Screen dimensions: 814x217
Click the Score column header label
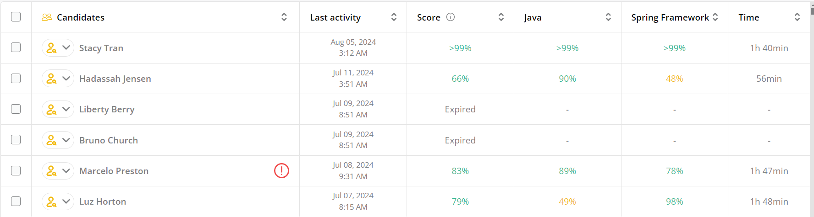click(429, 17)
